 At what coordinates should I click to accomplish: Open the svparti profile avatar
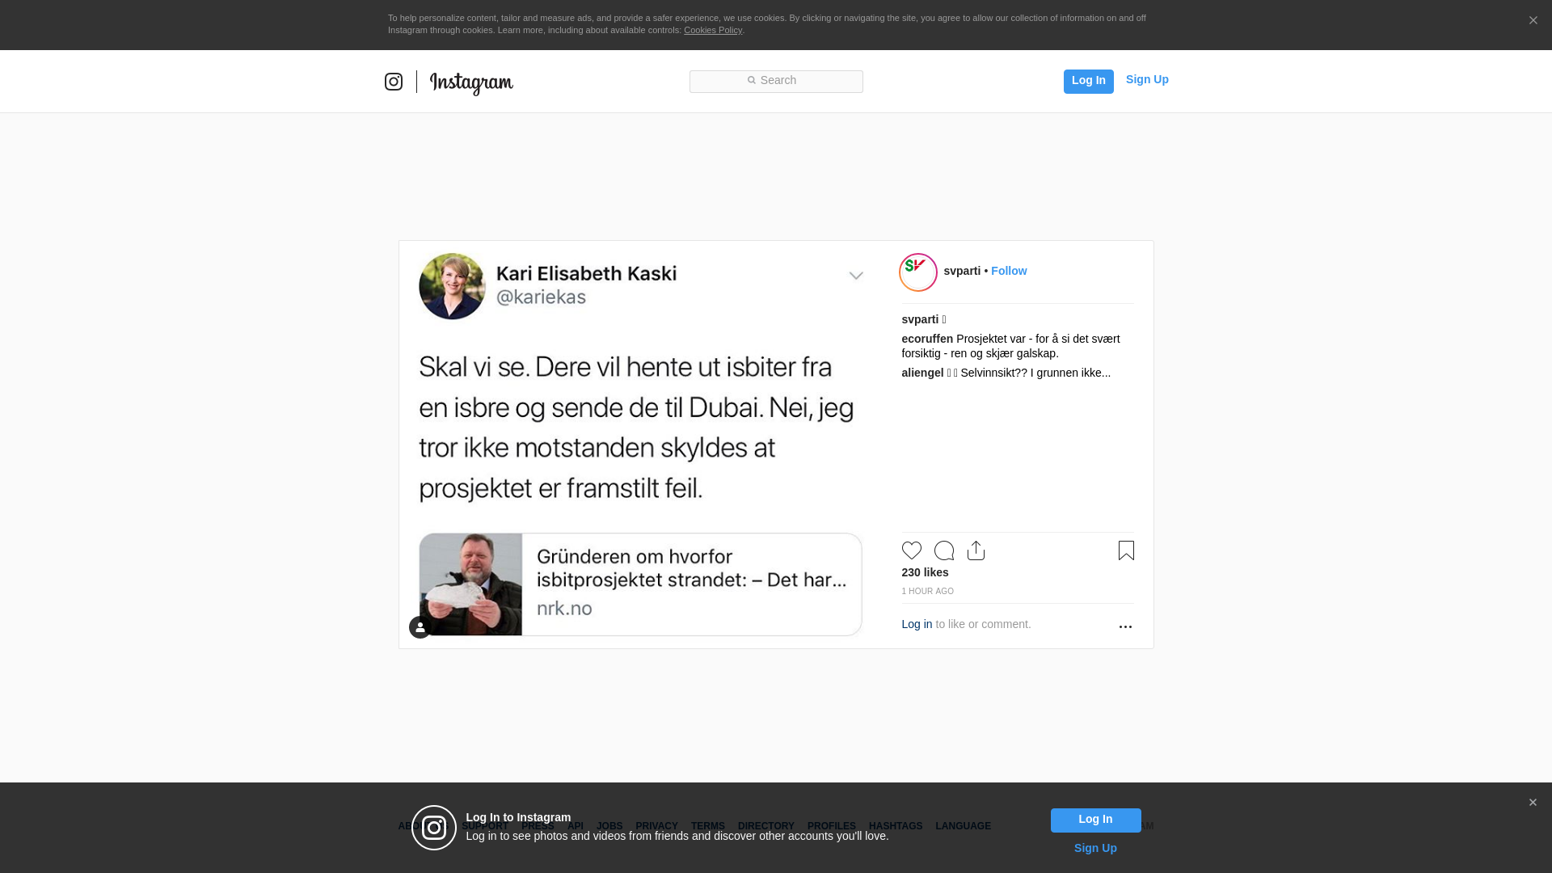[918, 272]
